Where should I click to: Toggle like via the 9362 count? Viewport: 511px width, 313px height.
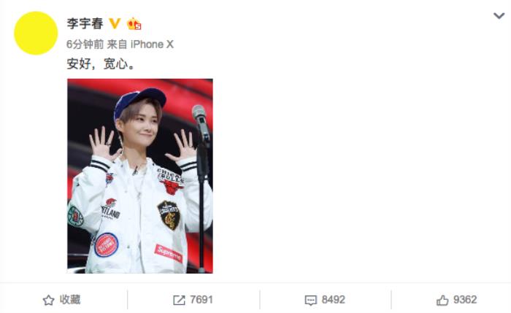[x=465, y=300]
